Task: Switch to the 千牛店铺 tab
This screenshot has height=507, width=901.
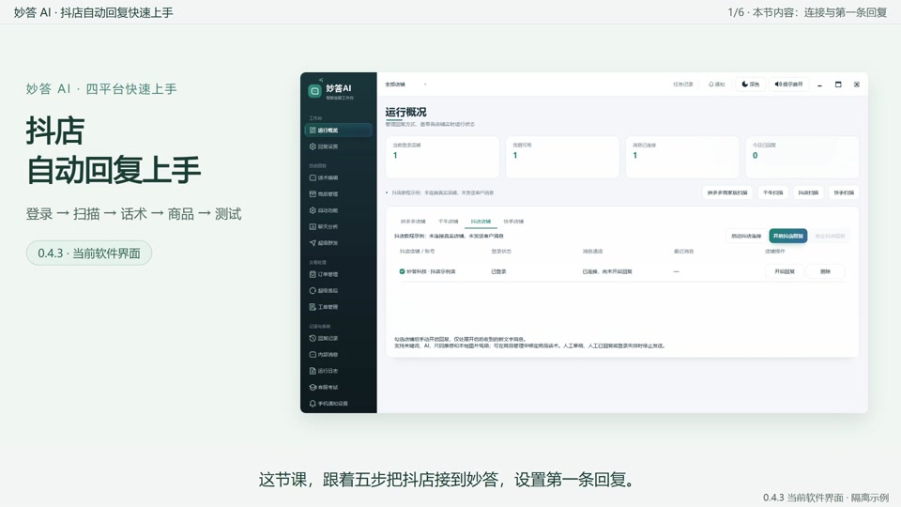Action: click(449, 222)
